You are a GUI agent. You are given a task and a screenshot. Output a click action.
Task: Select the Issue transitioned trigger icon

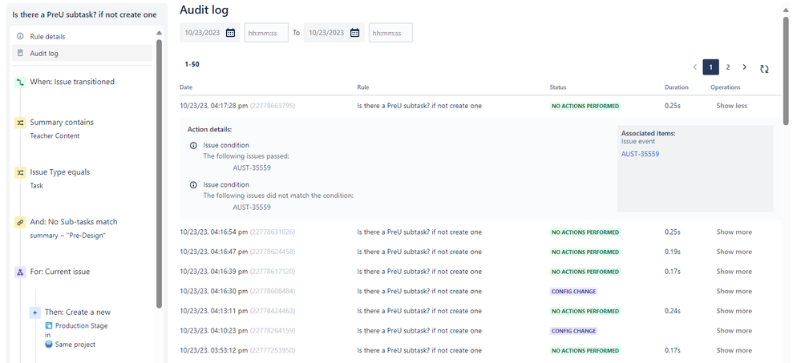point(20,82)
